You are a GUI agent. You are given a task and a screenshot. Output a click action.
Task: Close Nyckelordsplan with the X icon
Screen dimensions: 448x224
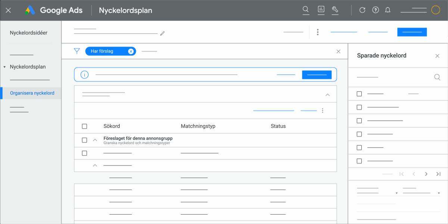pos(8,10)
